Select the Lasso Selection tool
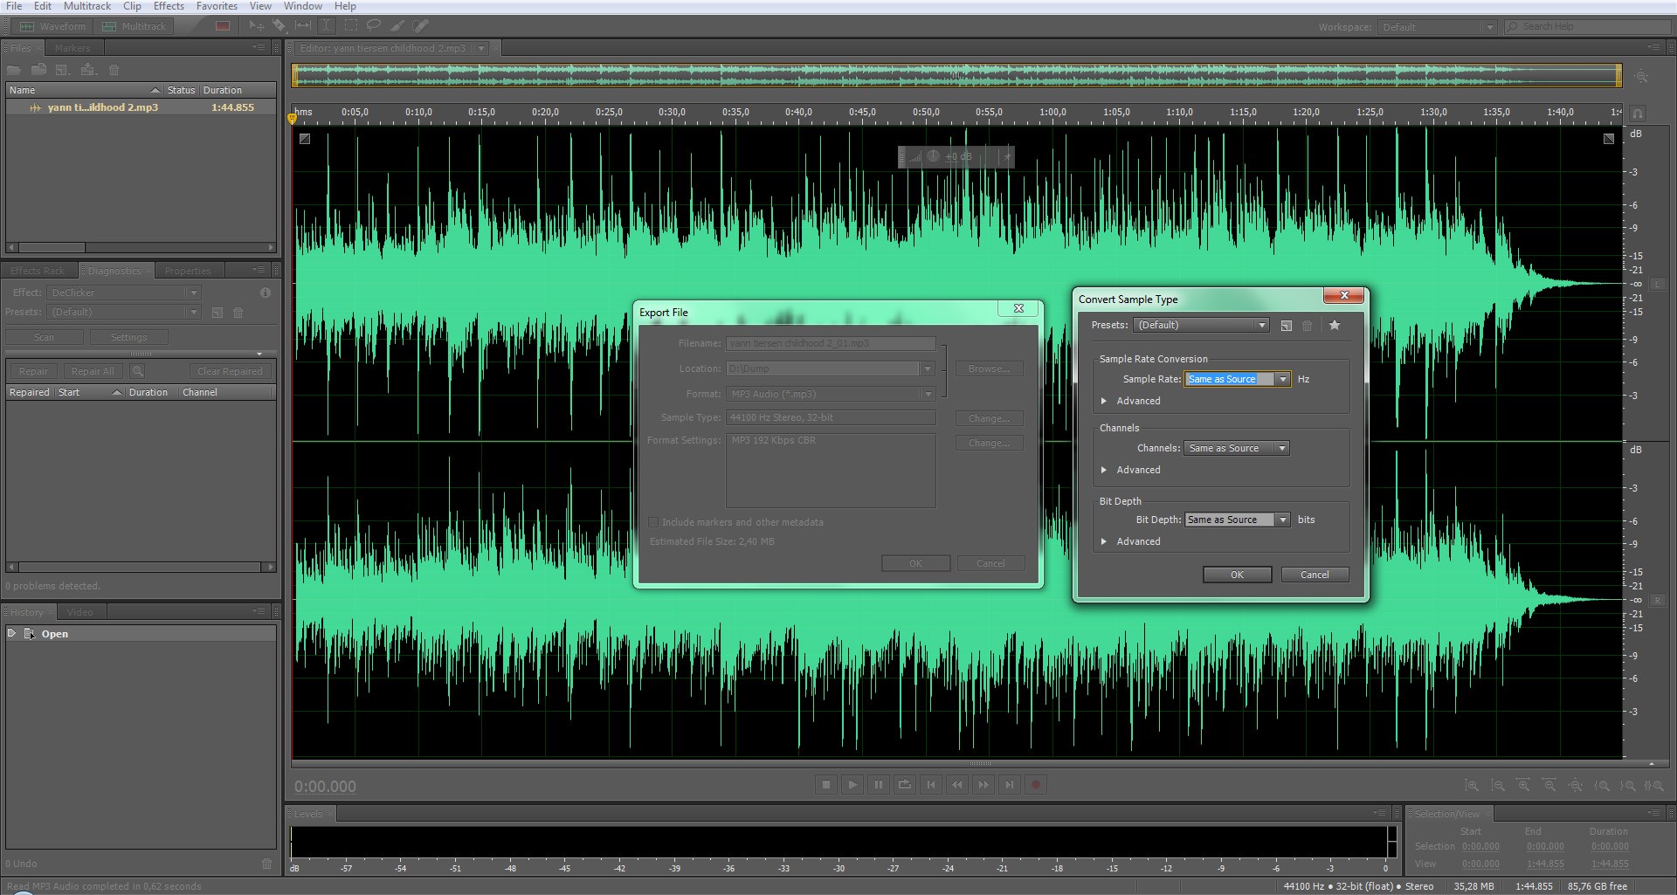 (374, 26)
